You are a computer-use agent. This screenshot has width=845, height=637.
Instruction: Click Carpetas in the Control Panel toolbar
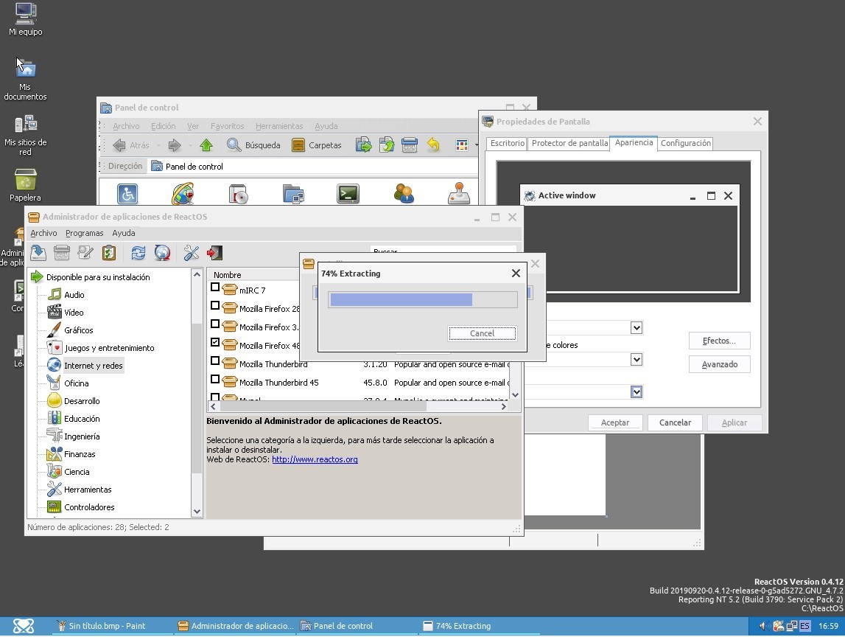coord(317,145)
